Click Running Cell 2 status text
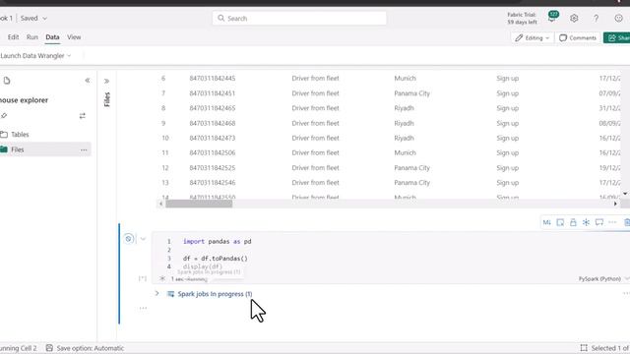 pos(18,348)
